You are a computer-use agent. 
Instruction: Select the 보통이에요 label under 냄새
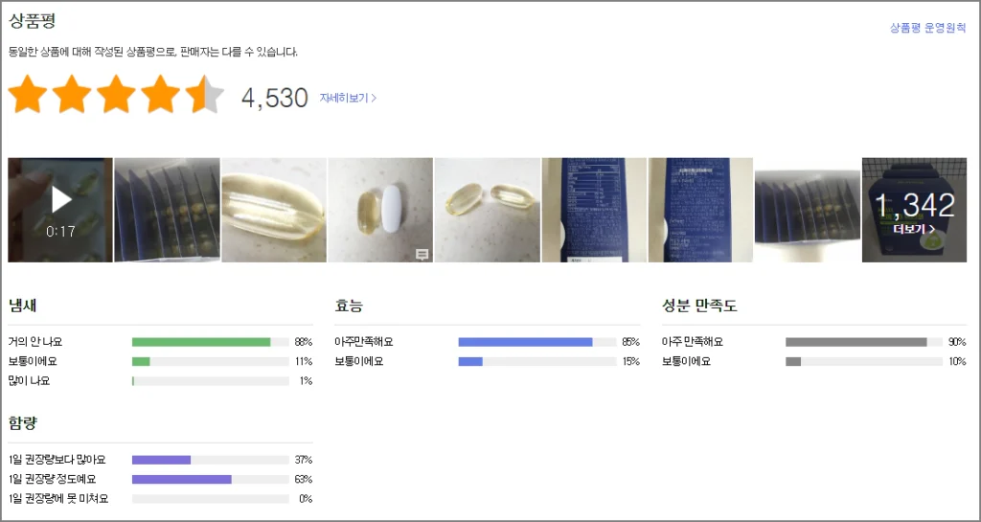(x=33, y=361)
